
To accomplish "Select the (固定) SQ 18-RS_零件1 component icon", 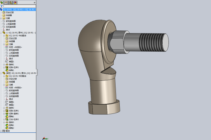I will [4, 73].
